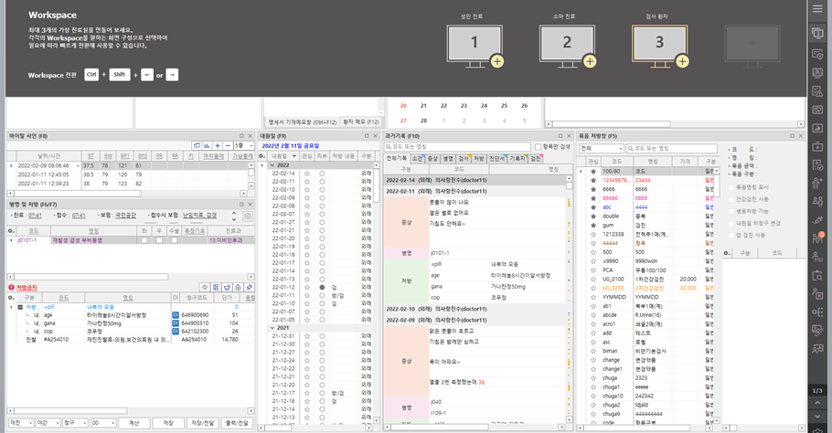Click the plus badge on workspace monitor 2
Image resolution: width=832 pixels, height=433 pixels.
[590, 61]
